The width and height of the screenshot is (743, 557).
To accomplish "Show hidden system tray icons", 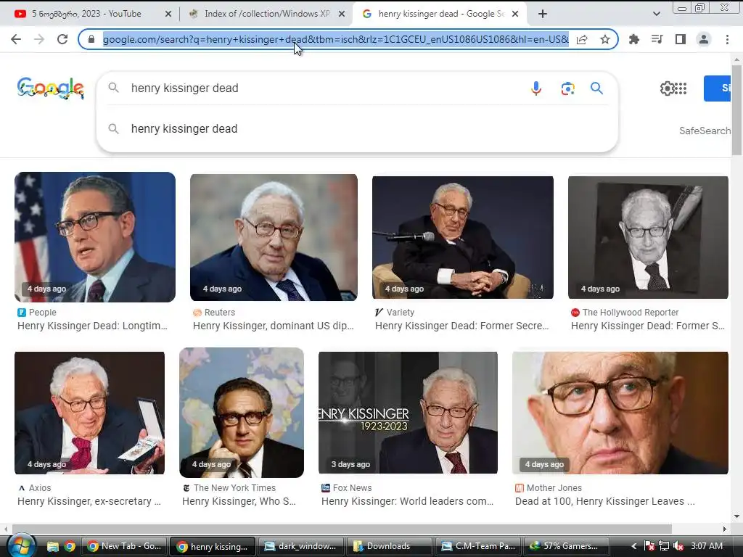I will click(634, 547).
